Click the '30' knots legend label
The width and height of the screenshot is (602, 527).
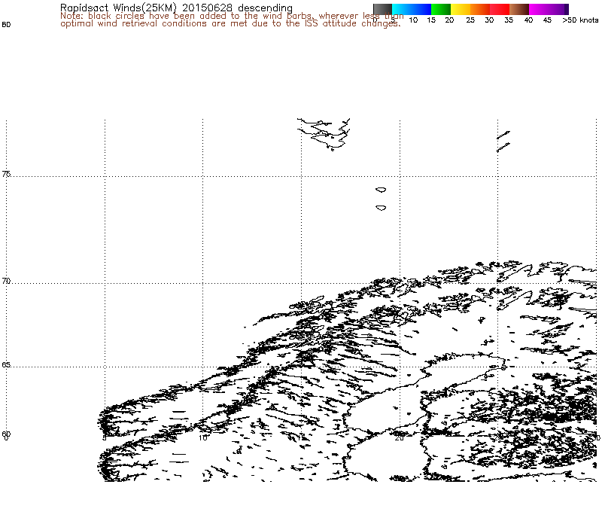[x=489, y=20]
